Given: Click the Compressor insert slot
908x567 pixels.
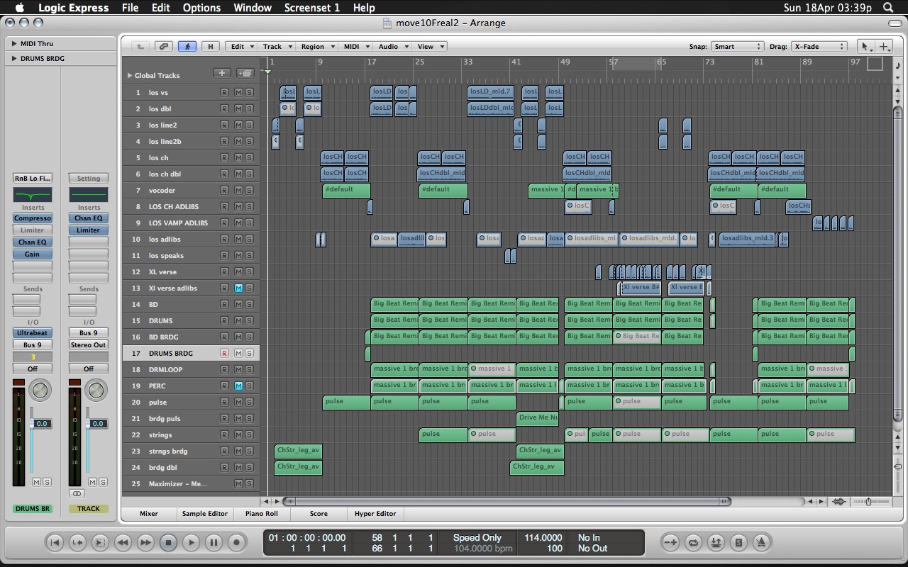Looking at the screenshot, I should pos(33,218).
